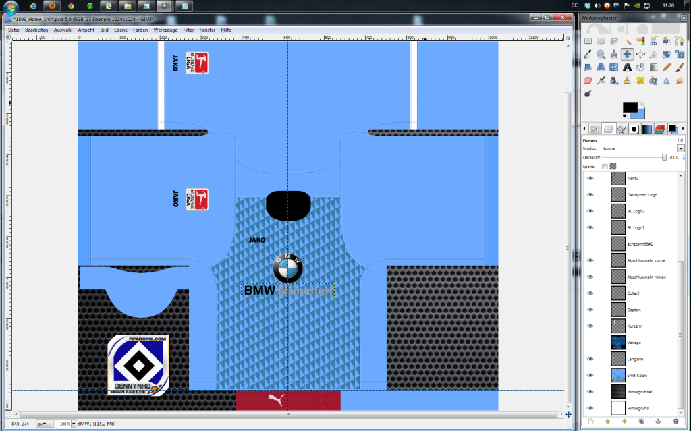Show previous dock tabs with left arrow
The image size is (691, 431).
[x=584, y=128]
